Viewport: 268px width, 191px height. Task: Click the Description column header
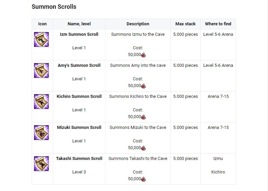click(x=138, y=24)
